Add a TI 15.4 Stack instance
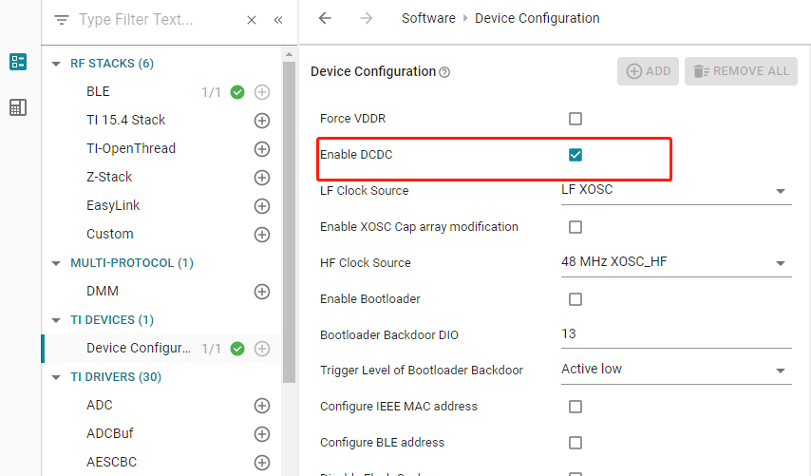Viewport: 811px width, 476px height. 262,121
